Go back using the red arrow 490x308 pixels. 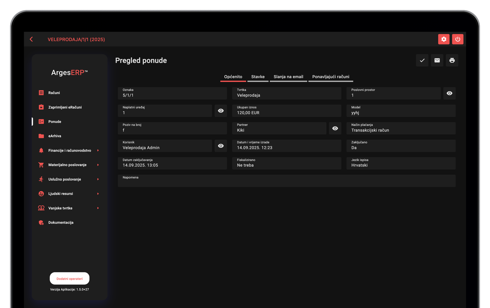pyautogui.click(x=31, y=39)
